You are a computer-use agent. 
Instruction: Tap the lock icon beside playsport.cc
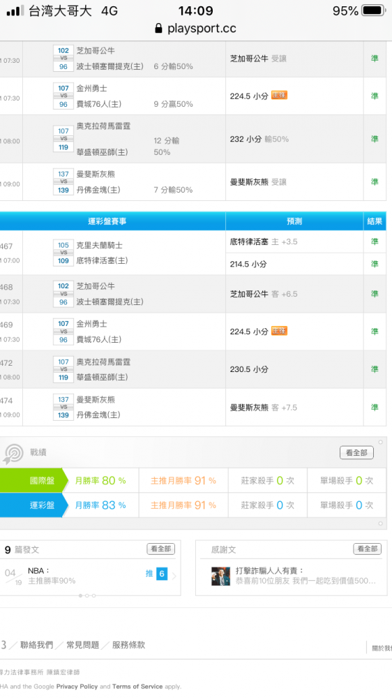click(158, 29)
